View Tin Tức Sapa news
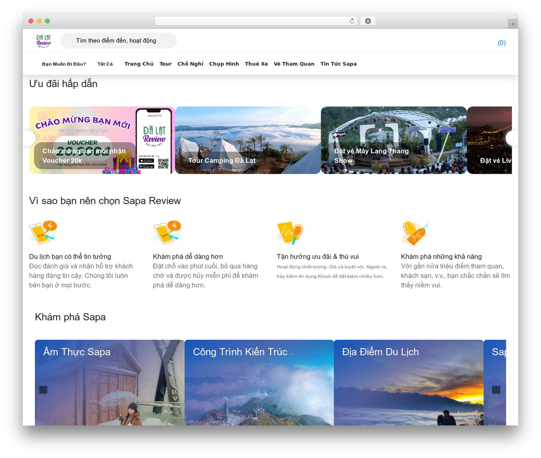This screenshot has height=458, width=541. (x=339, y=64)
